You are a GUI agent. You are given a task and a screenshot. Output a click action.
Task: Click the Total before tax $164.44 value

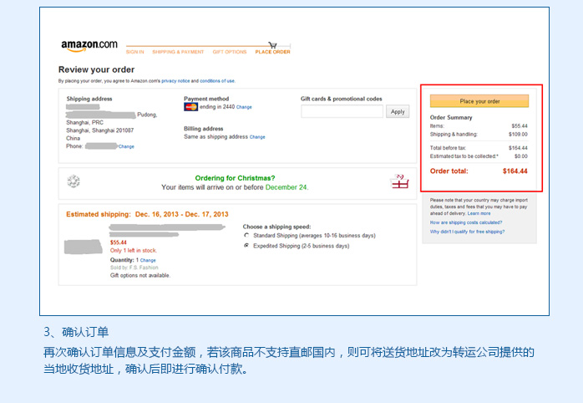[518, 148]
